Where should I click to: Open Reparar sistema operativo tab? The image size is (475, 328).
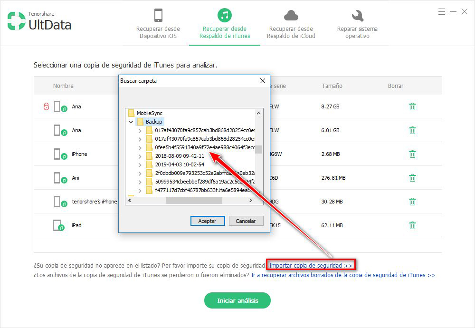(357, 24)
